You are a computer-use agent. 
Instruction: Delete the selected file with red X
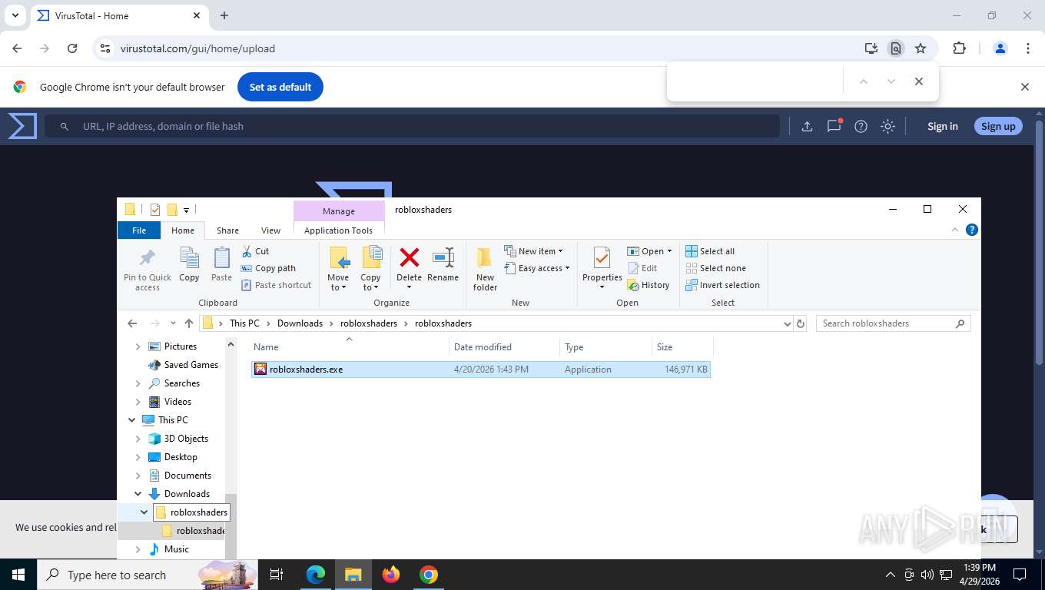[409, 268]
